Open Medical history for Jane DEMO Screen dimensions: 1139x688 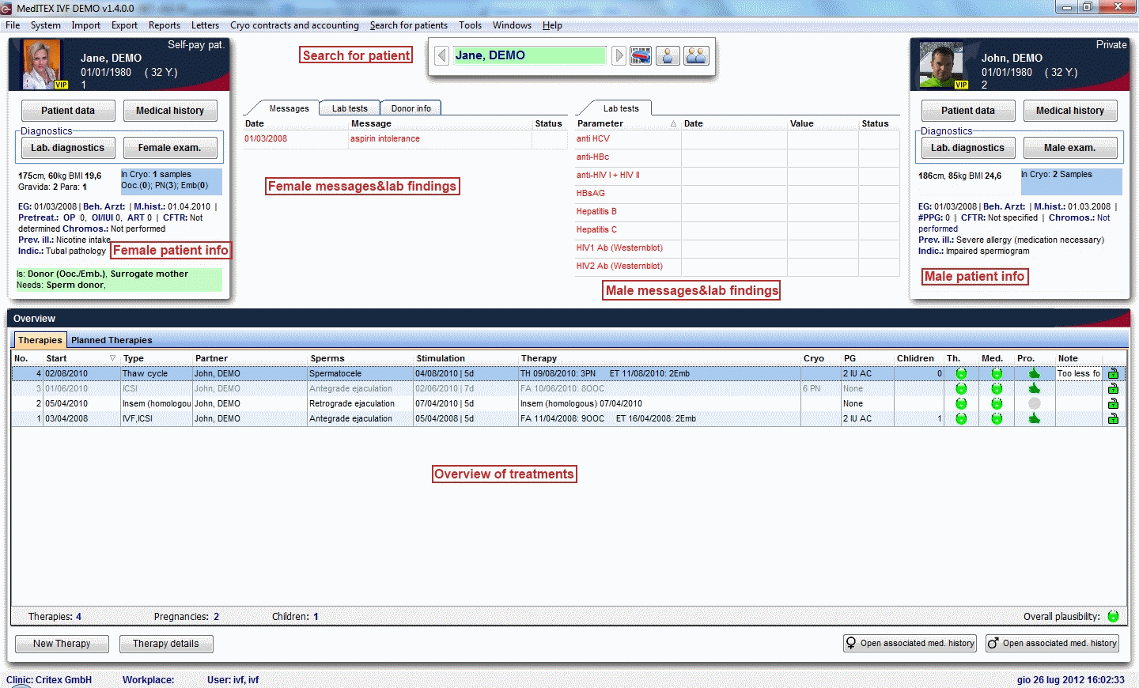[x=170, y=111]
